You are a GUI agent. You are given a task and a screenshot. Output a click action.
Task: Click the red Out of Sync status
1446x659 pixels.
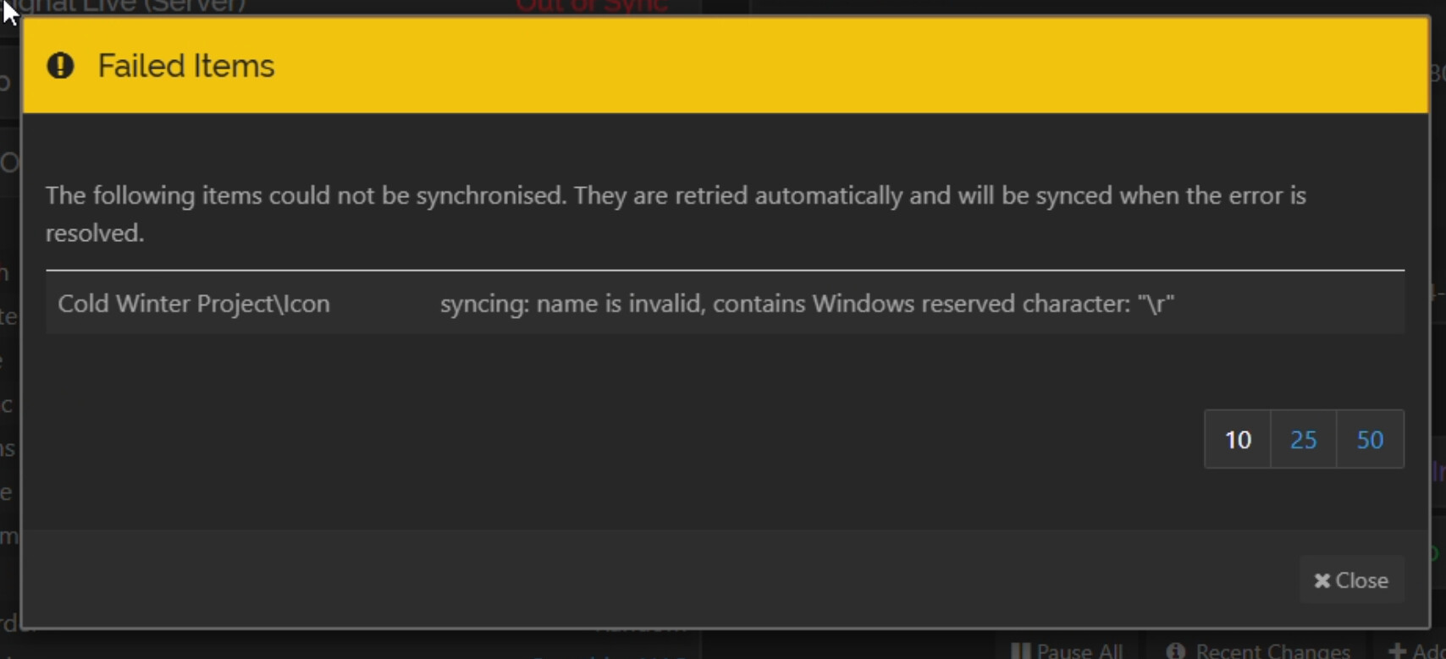(592, 7)
